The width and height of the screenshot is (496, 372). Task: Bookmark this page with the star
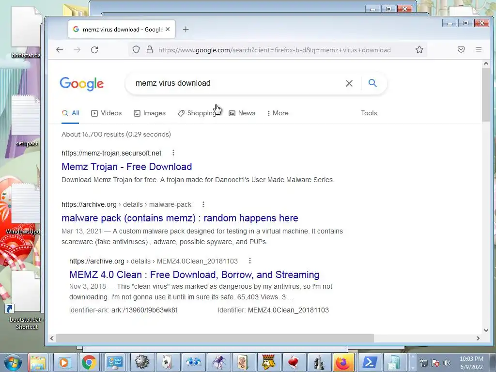[419, 50]
